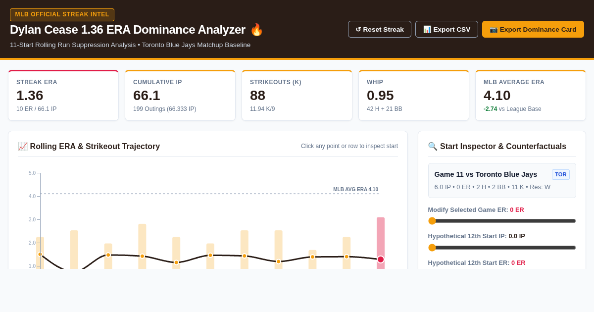Export data with Export CSV button
This screenshot has height=312, width=594.
(446, 29)
